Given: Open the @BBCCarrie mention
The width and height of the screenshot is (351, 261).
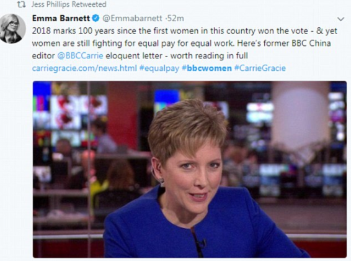Looking at the screenshot, I should tap(80, 55).
